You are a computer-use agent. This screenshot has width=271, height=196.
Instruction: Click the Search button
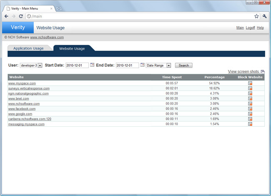click(183, 65)
